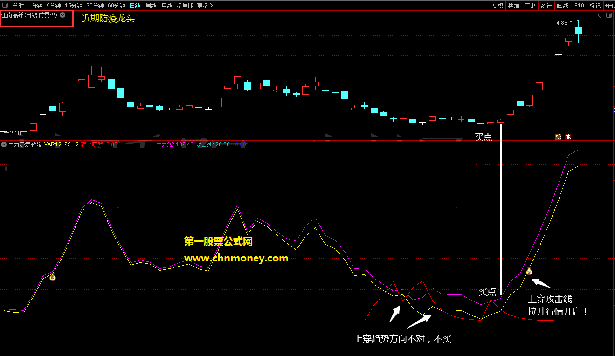615x356 pixels.
Task: Expand the 更多 periods menu
Action: coord(205,6)
